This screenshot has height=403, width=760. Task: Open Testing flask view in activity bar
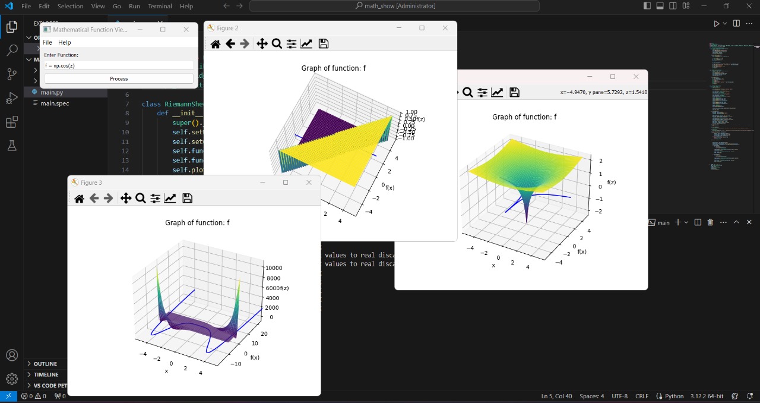pyautogui.click(x=12, y=146)
